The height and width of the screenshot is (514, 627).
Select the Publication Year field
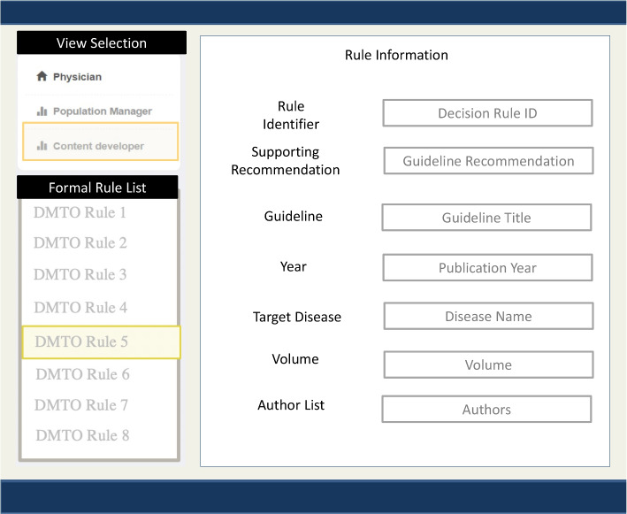(487, 268)
